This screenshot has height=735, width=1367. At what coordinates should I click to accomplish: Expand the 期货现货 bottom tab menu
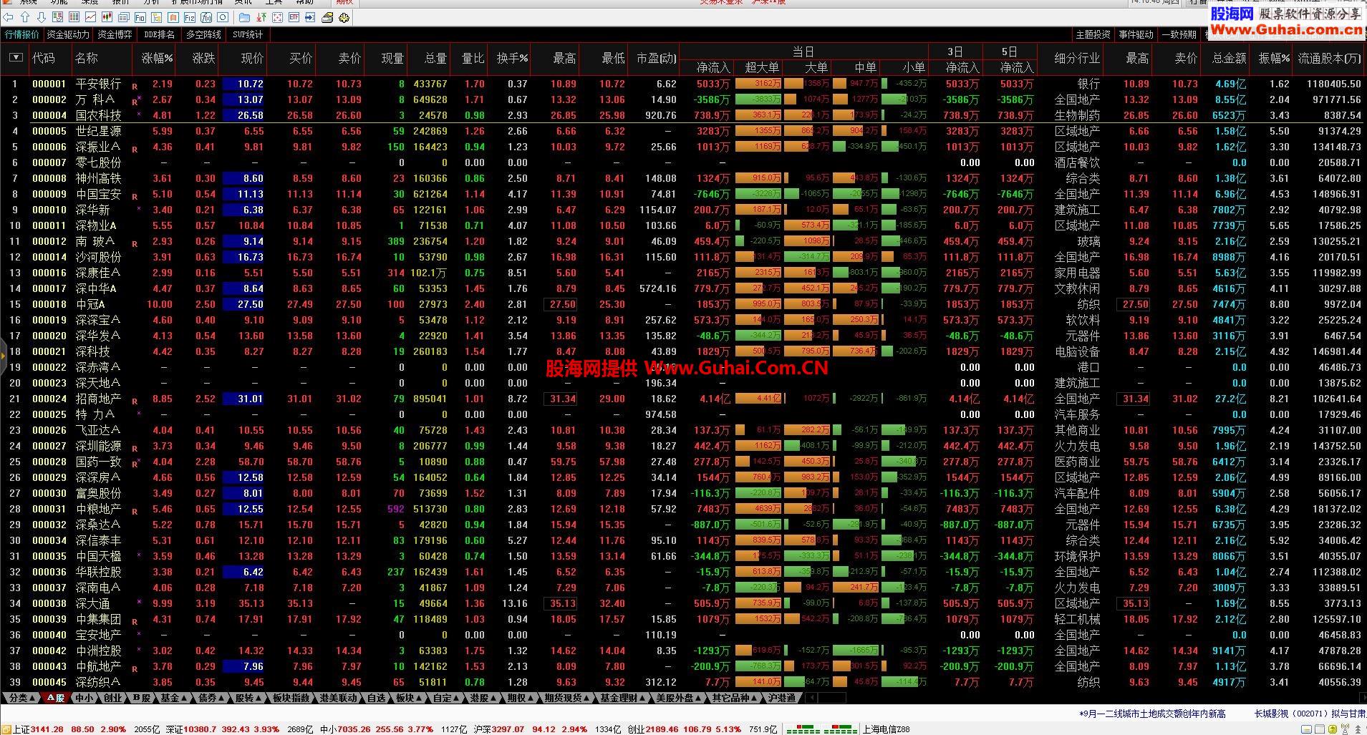pos(567,698)
